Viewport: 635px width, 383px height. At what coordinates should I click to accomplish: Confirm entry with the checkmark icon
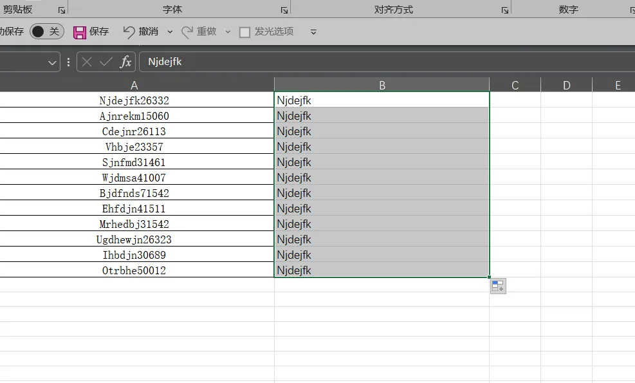coord(106,62)
